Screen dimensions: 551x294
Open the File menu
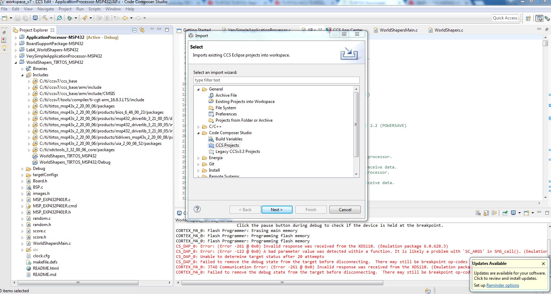(4, 9)
